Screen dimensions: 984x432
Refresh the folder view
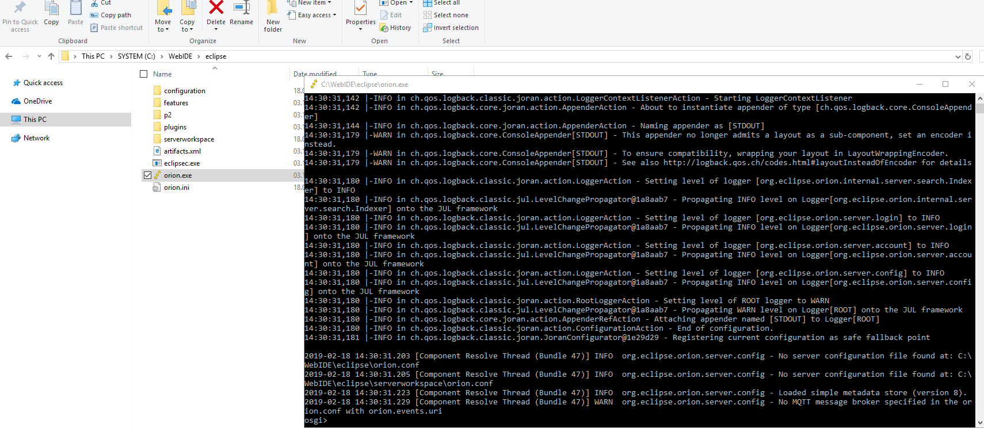click(x=968, y=56)
